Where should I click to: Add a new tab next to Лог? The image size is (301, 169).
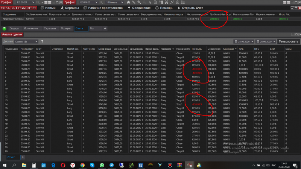[105, 28]
